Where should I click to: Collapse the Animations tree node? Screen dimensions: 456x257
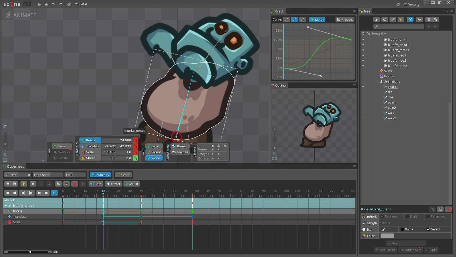378,81
